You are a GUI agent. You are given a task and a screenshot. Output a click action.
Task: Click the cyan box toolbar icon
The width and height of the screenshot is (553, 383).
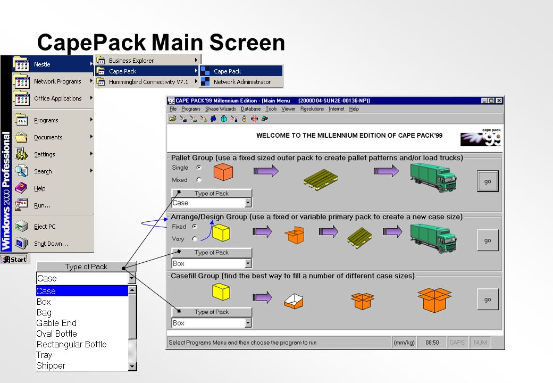[x=224, y=119]
